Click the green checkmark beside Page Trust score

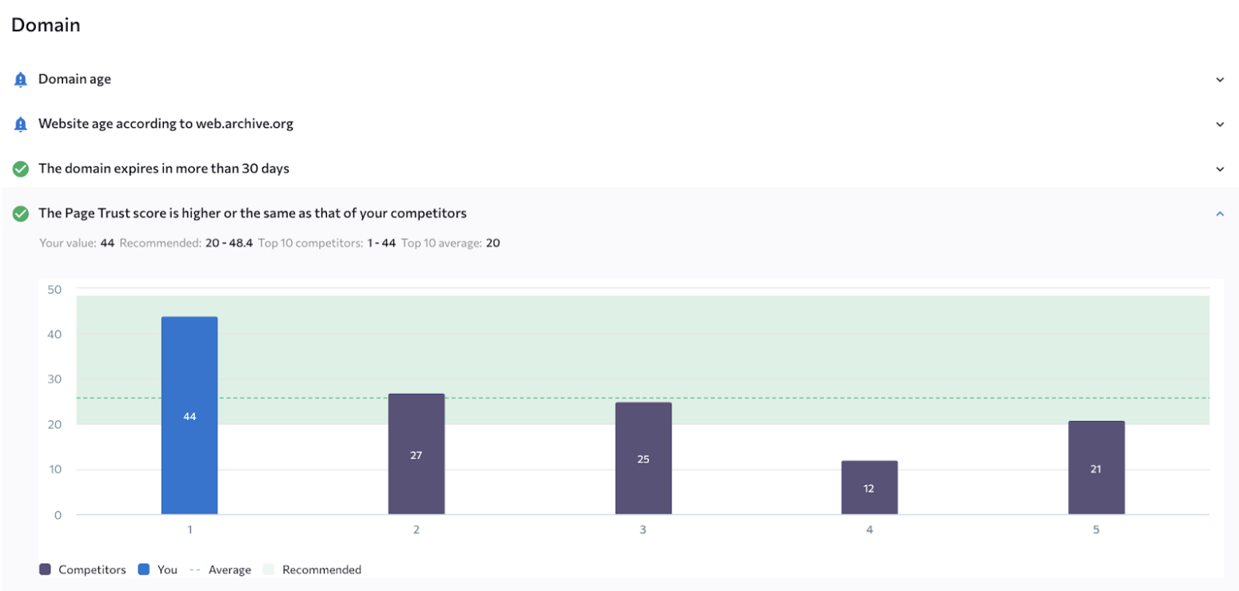pos(21,214)
